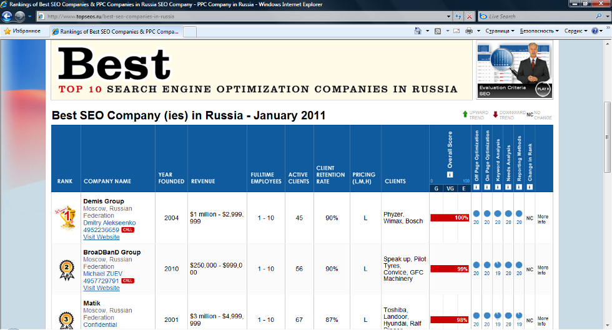612x330 pixels.
Task: Open the Back/Forward recent pages dropdown
Action: point(29,16)
